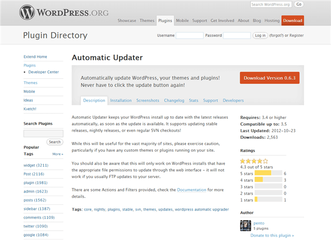Expand More popular tags link

point(57,154)
